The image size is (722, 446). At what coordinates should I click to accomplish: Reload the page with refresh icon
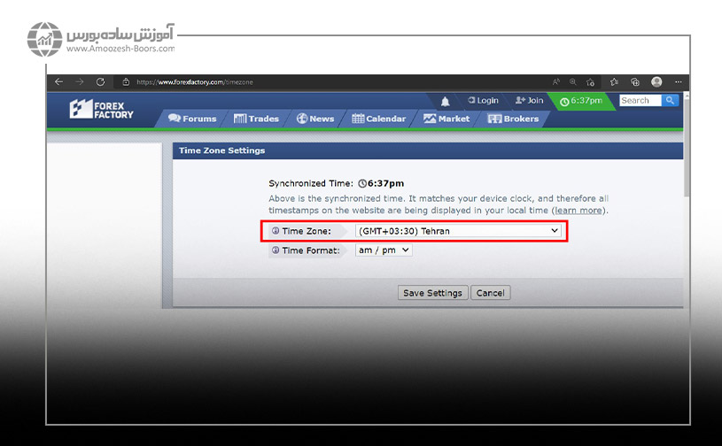click(x=100, y=81)
